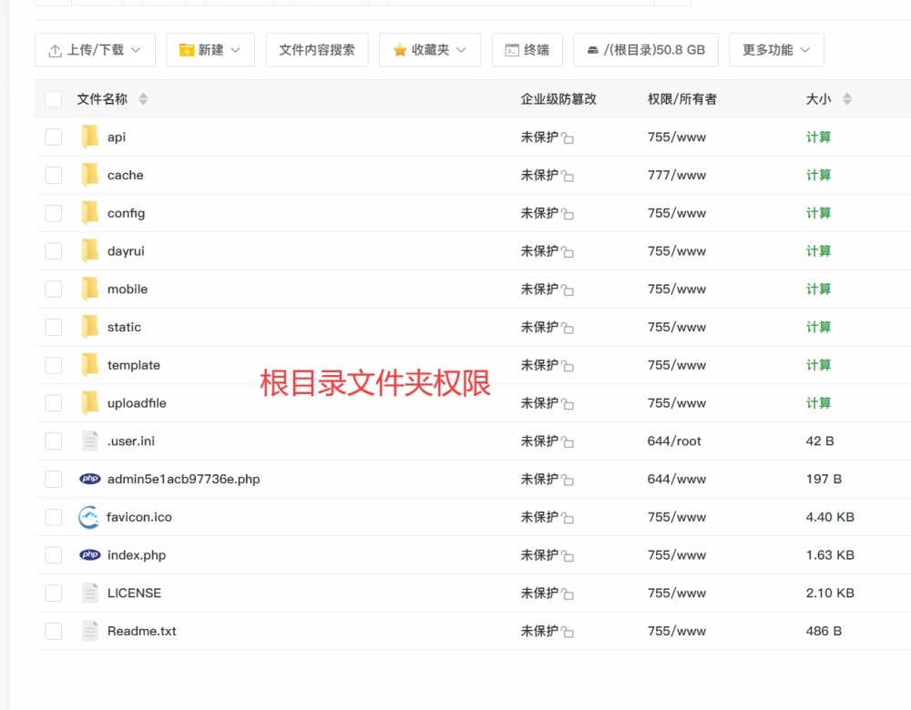Click the api folder icon

pos(89,137)
